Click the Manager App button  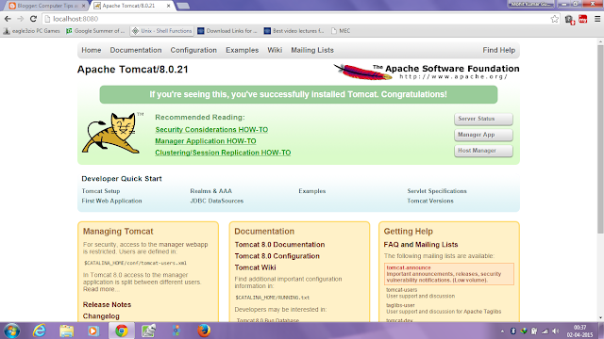(x=483, y=135)
